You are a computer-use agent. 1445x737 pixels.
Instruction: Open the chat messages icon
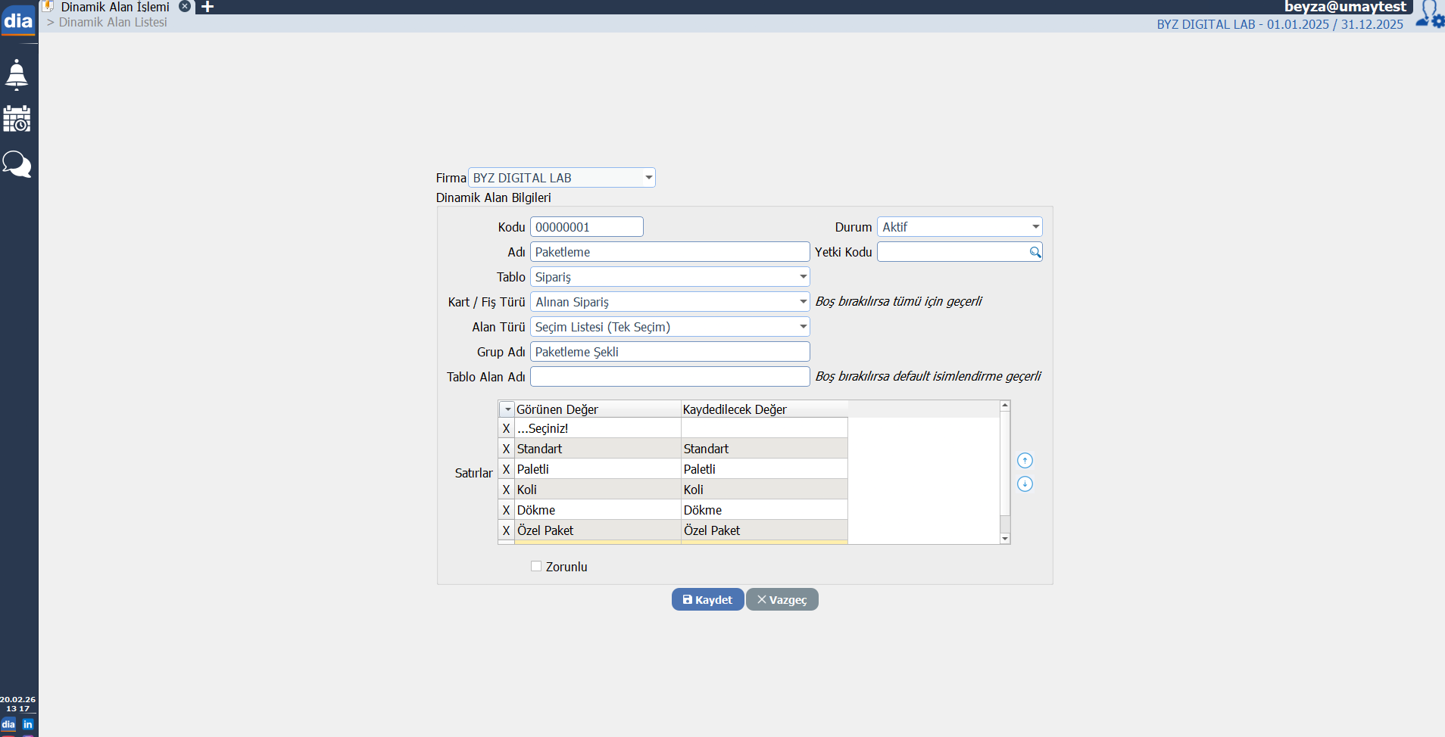[x=17, y=163]
